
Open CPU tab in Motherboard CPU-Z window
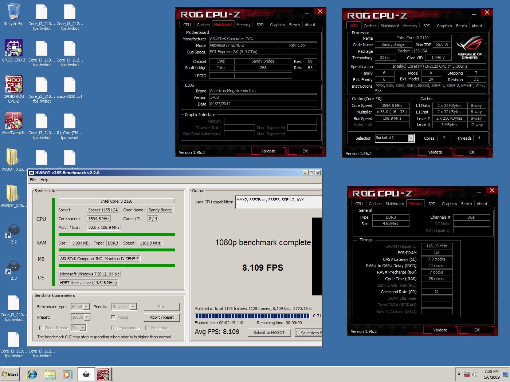187,25
